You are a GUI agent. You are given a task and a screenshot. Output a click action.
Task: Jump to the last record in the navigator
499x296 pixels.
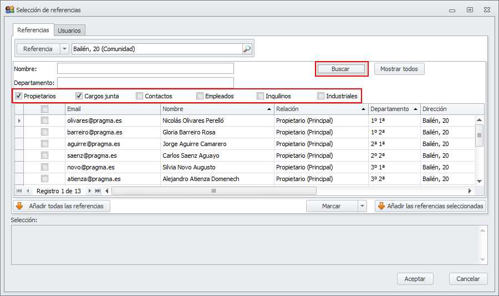(x=98, y=190)
